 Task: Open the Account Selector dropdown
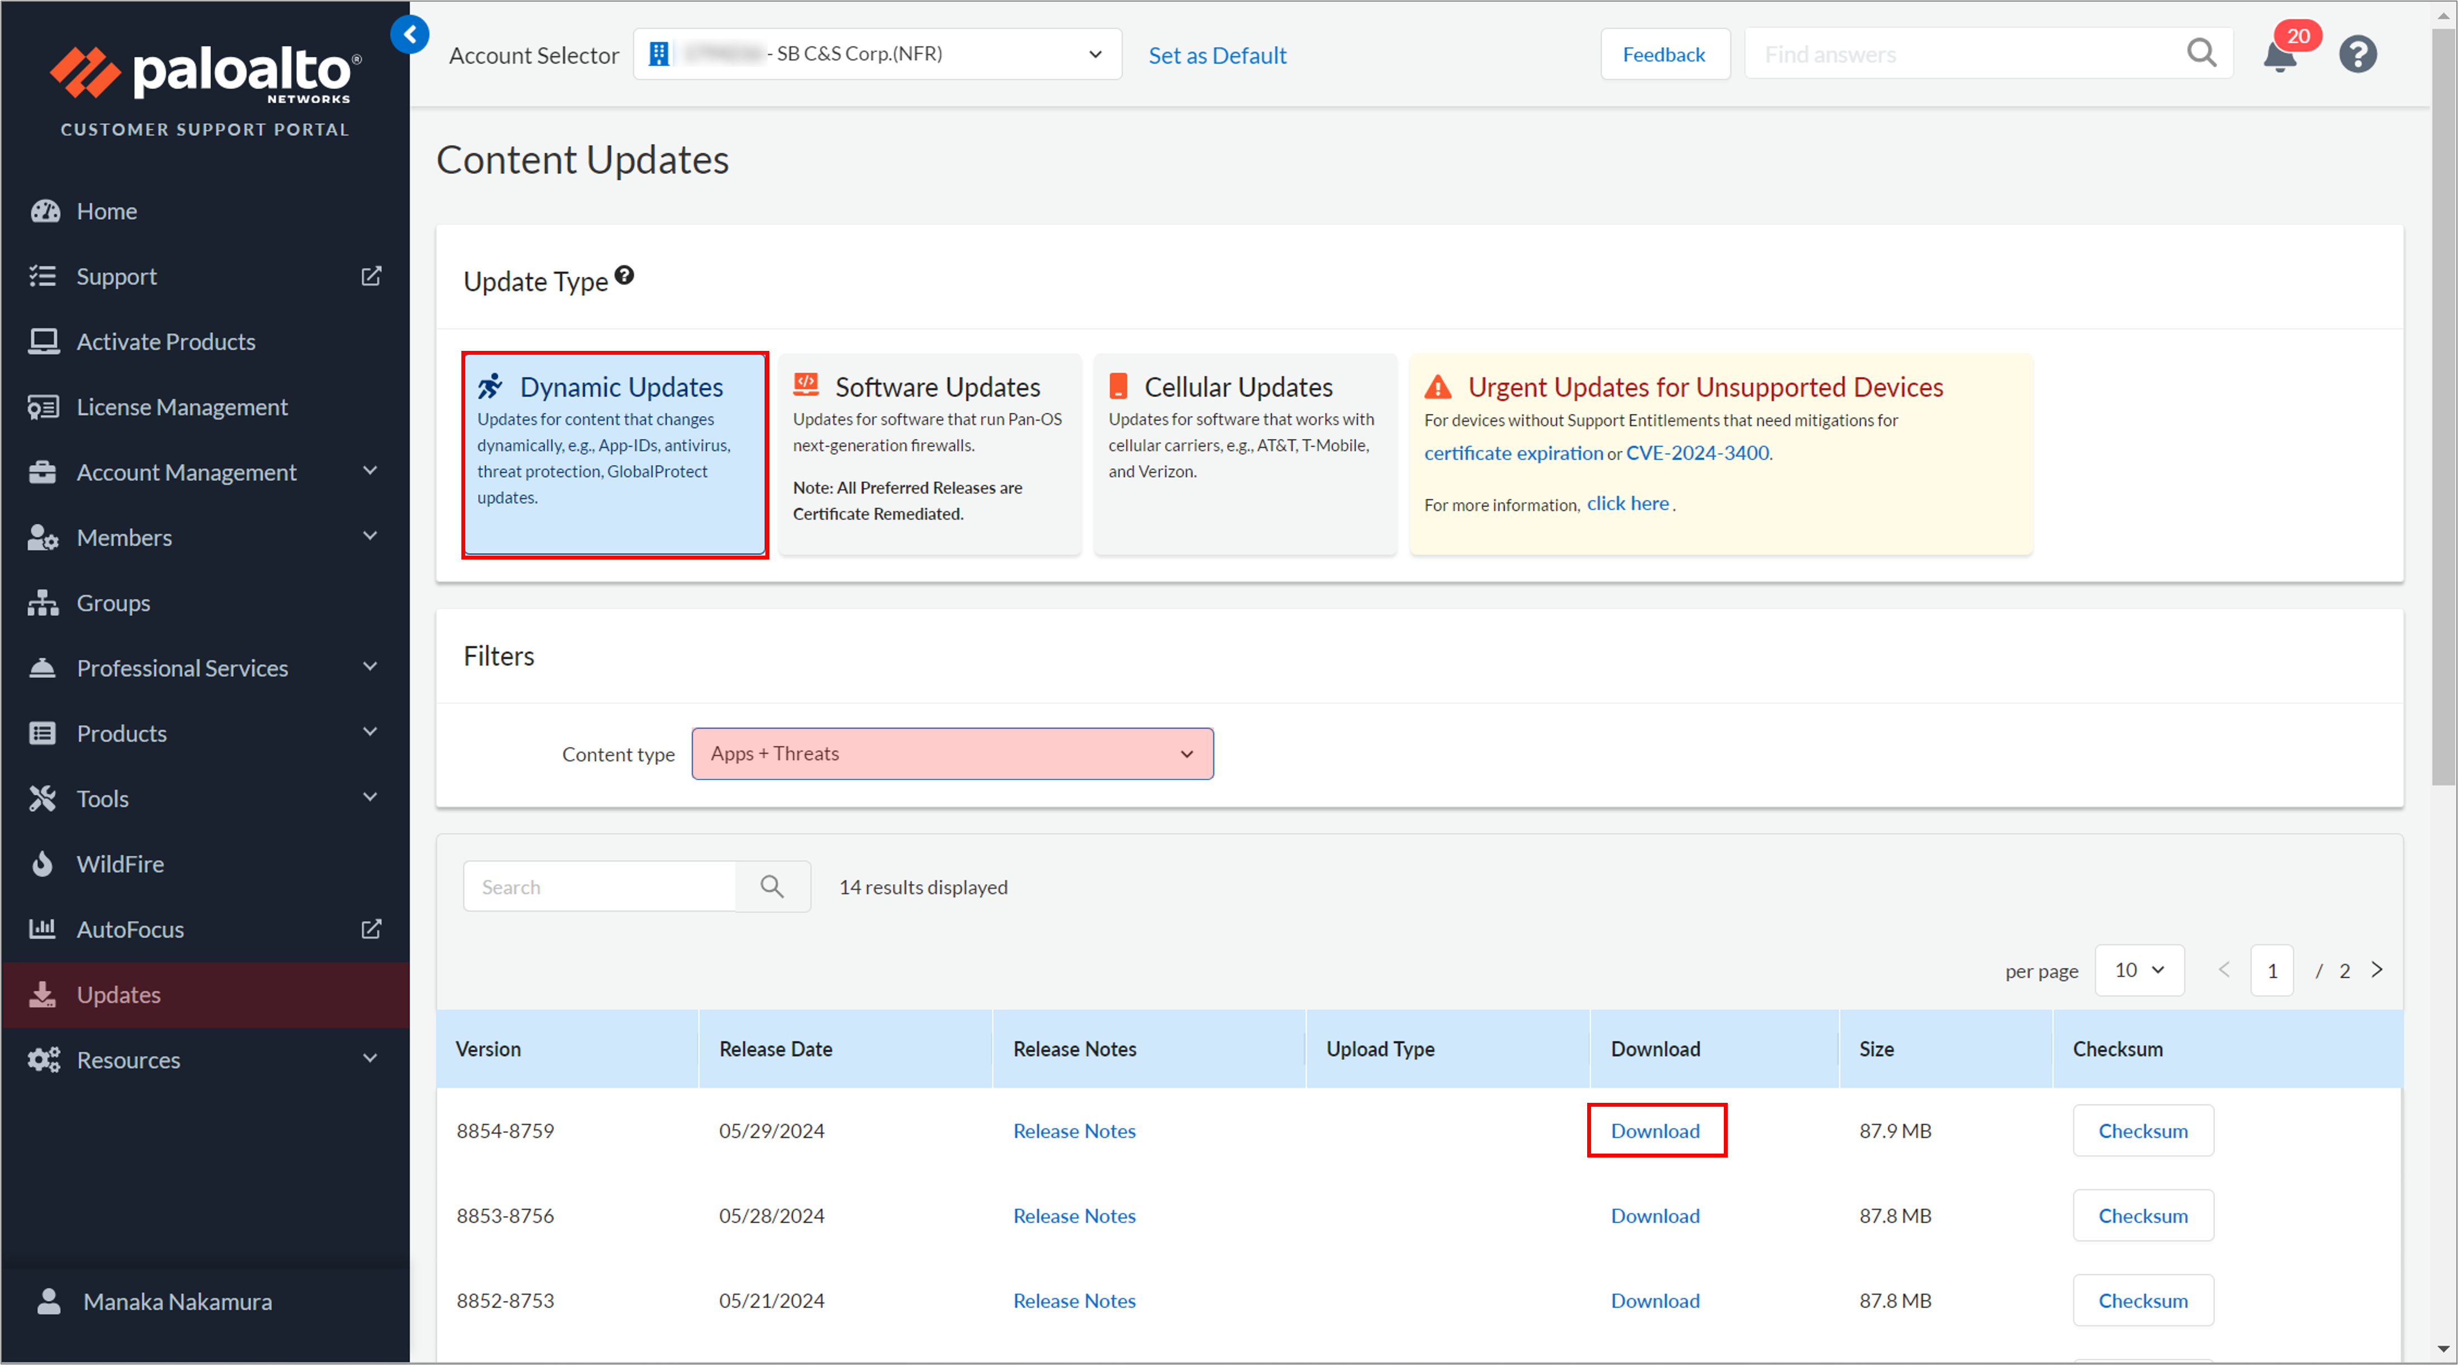(x=877, y=54)
